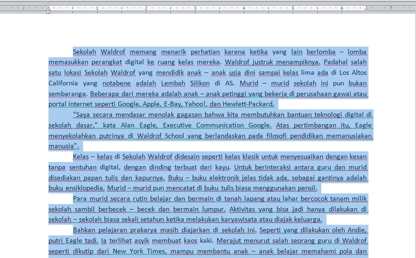Click the word "lumpur"
The height and width of the screenshot is (258, 416).
[x=214, y=209]
